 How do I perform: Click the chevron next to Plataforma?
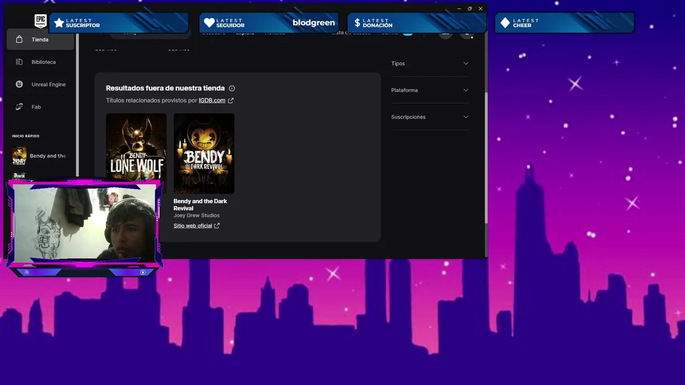click(x=466, y=90)
